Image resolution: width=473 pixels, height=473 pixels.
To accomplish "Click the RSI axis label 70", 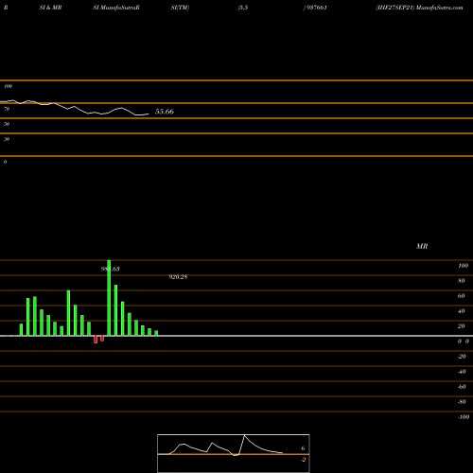I will point(7,109).
